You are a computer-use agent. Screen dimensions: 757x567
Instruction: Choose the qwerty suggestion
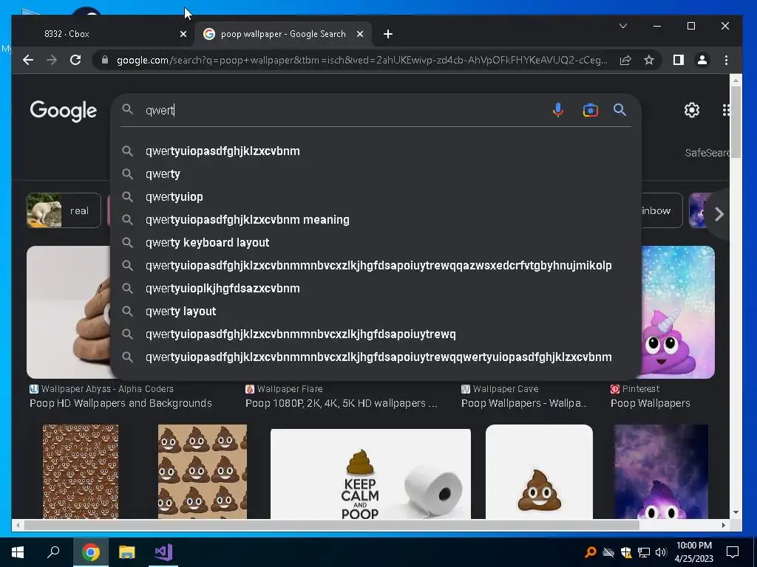click(376, 174)
